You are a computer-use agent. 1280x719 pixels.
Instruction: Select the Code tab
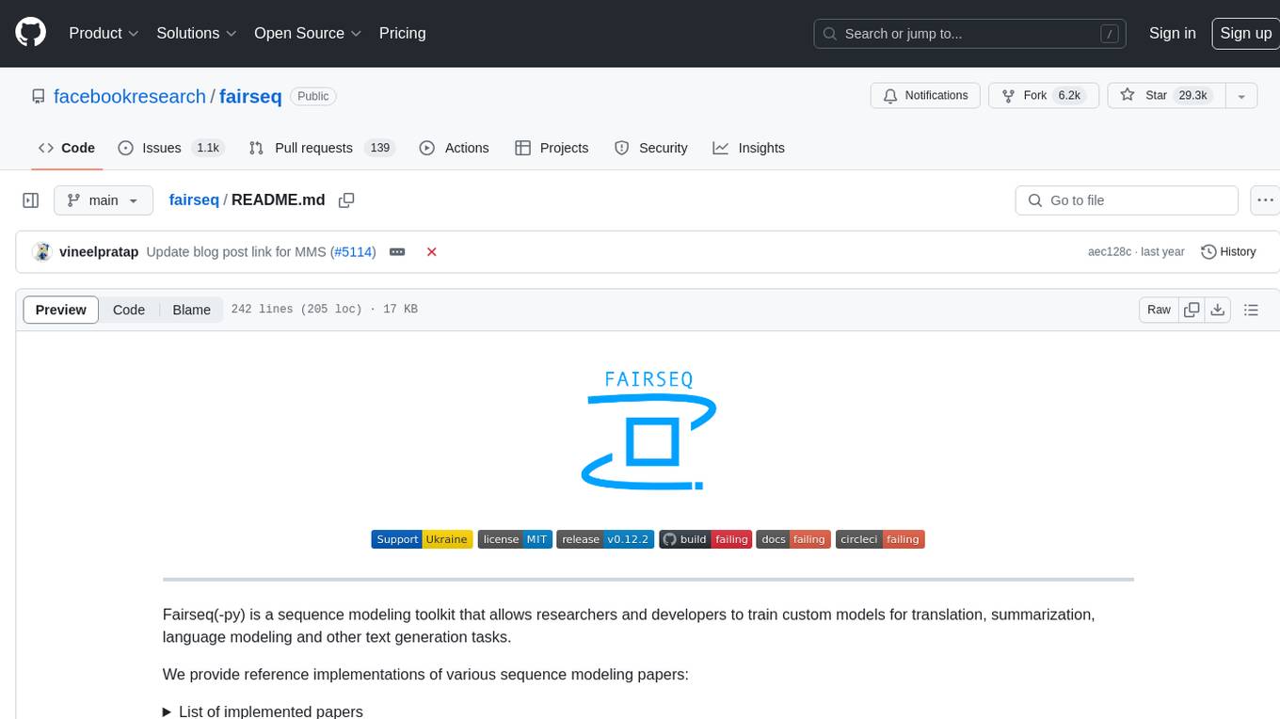(66, 148)
